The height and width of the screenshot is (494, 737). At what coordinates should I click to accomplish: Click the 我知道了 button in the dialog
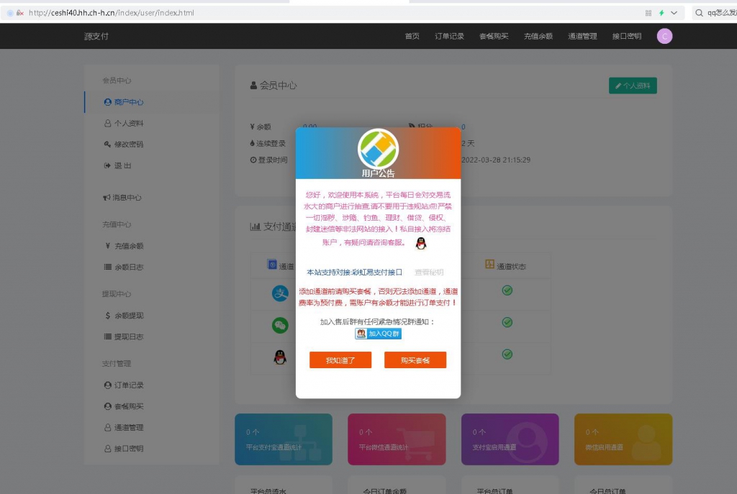[x=340, y=360]
